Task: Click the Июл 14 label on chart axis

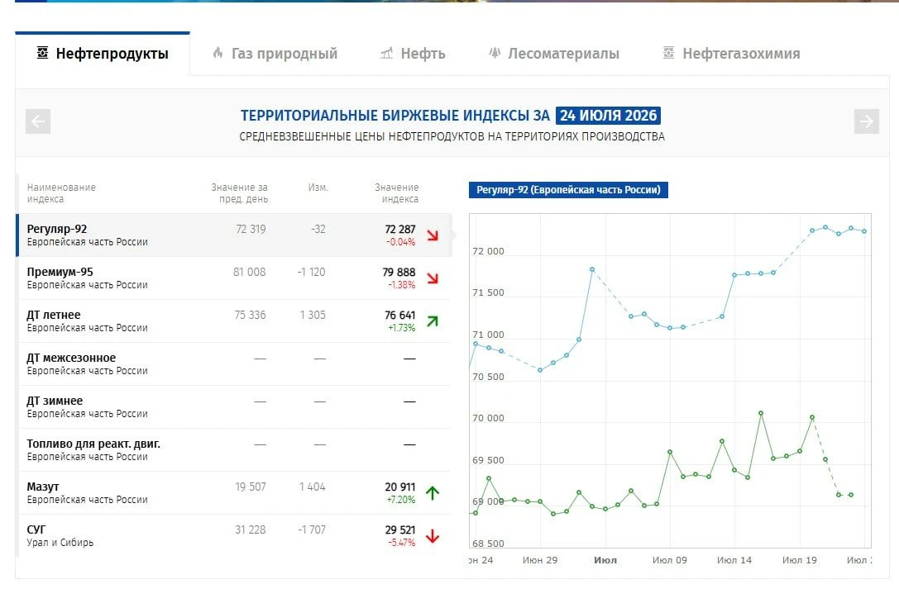Action: tap(734, 560)
